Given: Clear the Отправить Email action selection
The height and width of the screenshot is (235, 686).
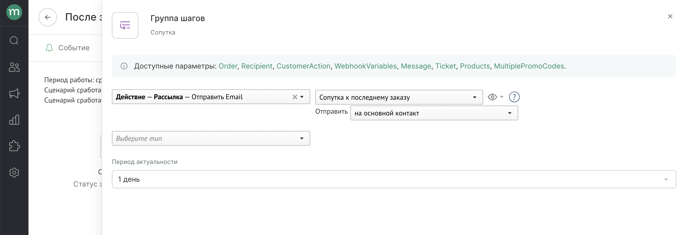Looking at the screenshot, I should [x=294, y=97].
